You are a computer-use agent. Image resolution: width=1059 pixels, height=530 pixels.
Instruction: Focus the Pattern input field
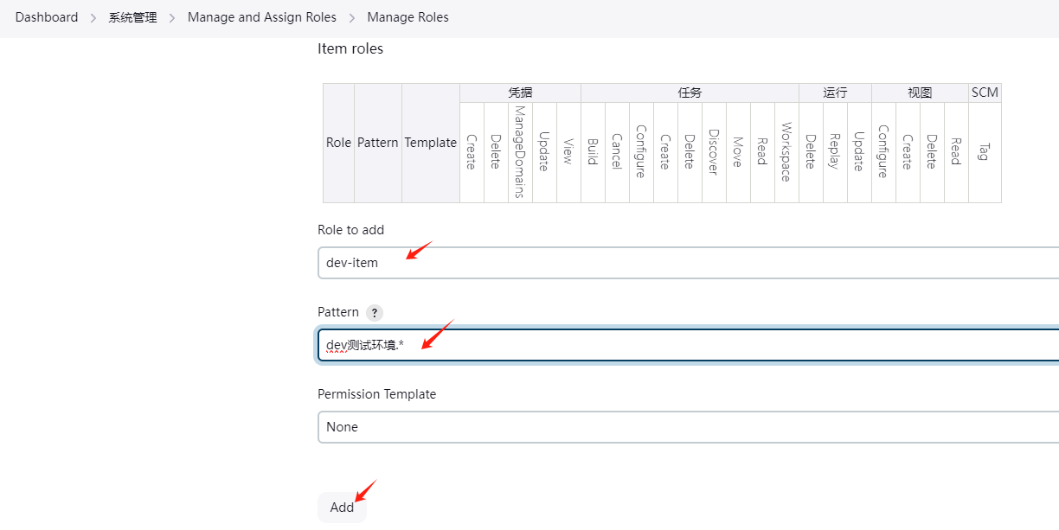pyautogui.click(x=688, y=345)
